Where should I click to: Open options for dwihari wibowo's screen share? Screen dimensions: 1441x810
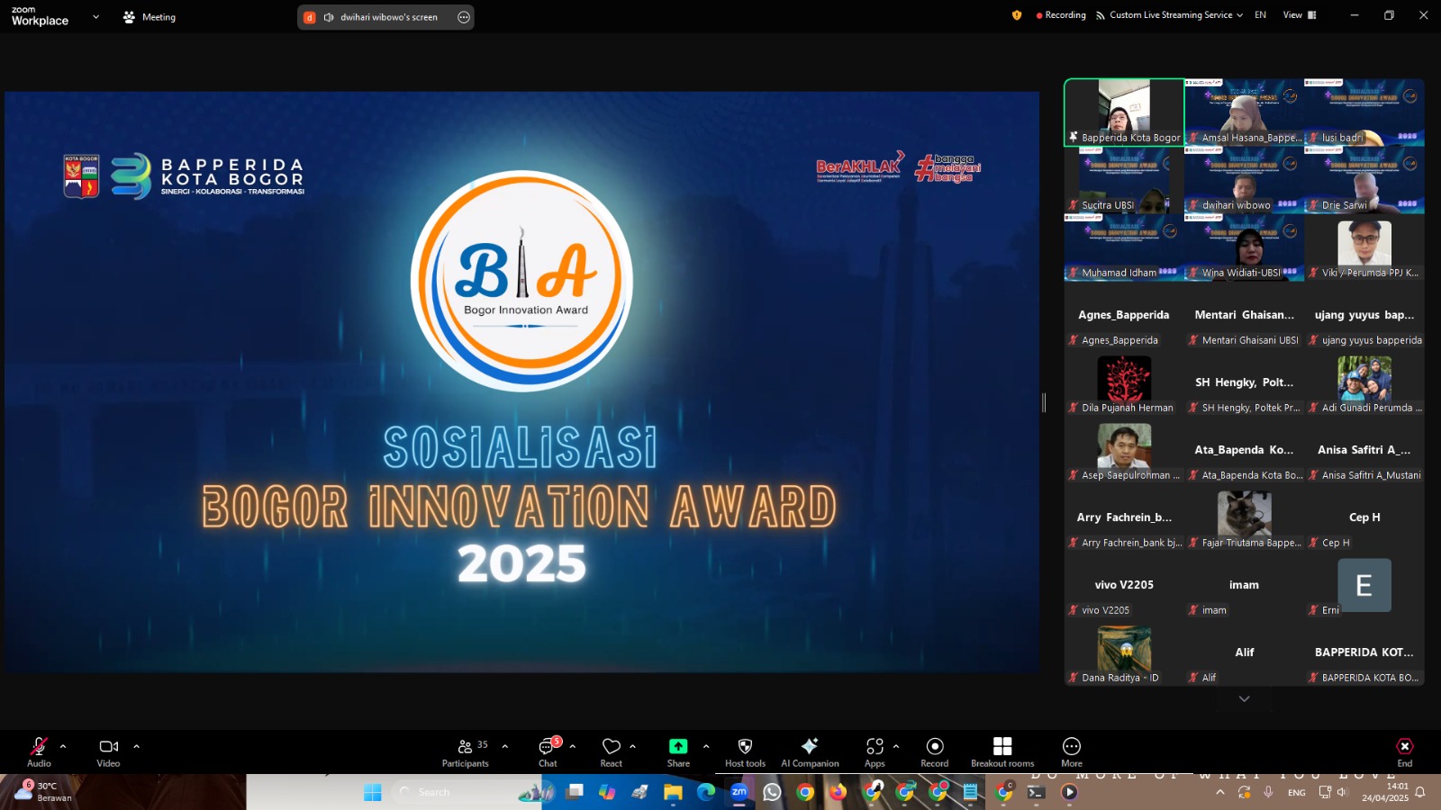click(464, 17)
